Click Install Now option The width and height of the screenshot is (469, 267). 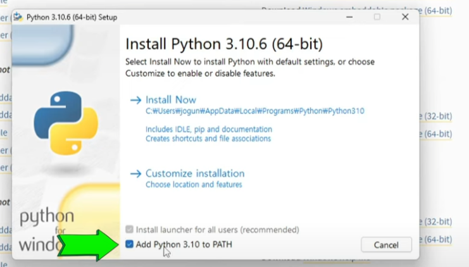click(171, 99)
